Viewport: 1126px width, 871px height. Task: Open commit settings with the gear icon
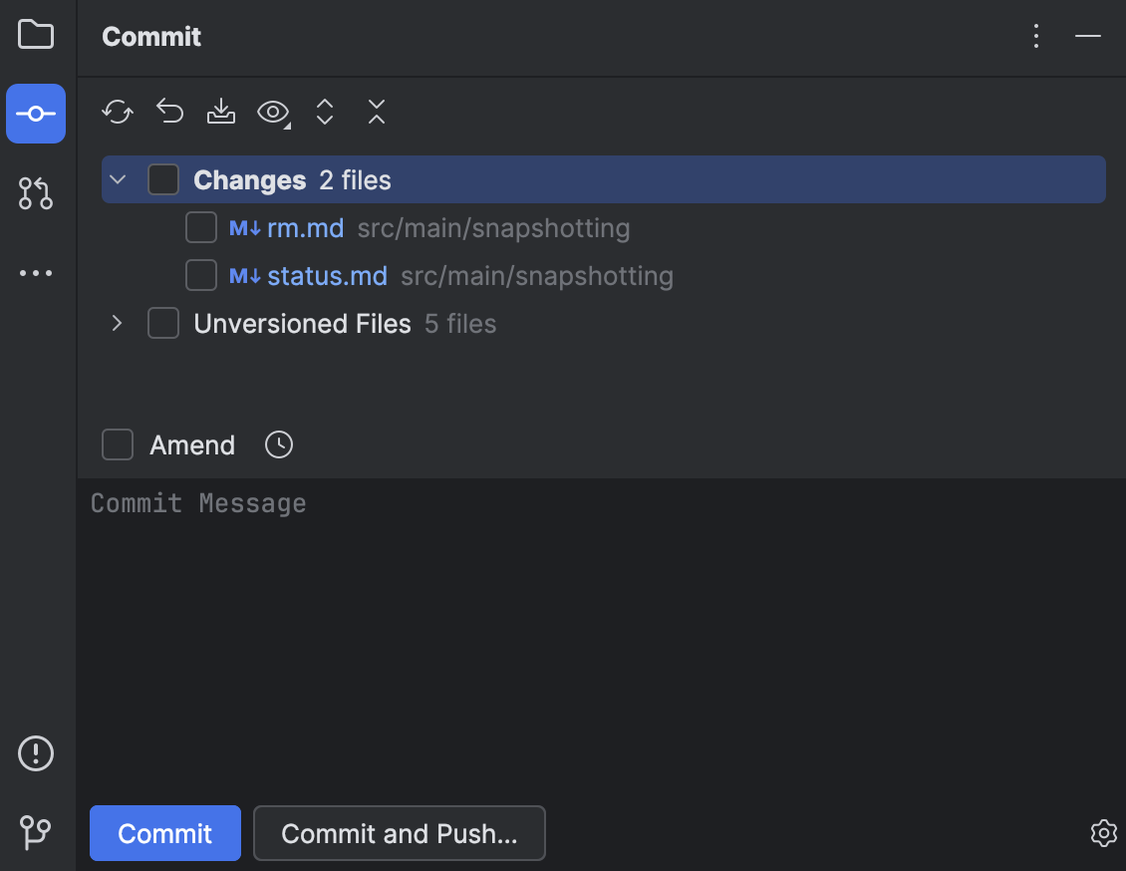pyautogui.click(x=1103, y=833)
